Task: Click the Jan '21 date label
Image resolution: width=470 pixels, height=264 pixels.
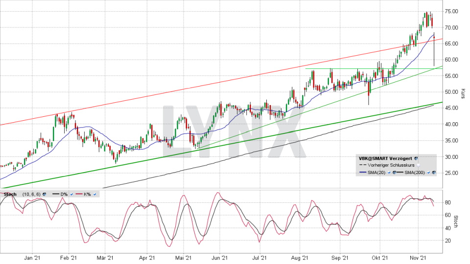Action: pyautogui.click(x=32, y=258)
